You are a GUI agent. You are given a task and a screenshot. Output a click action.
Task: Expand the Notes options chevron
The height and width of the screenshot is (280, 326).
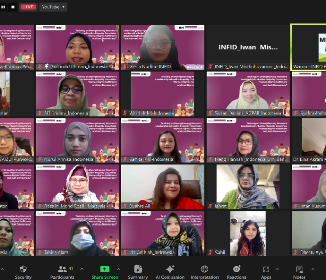tap(313, 269)
